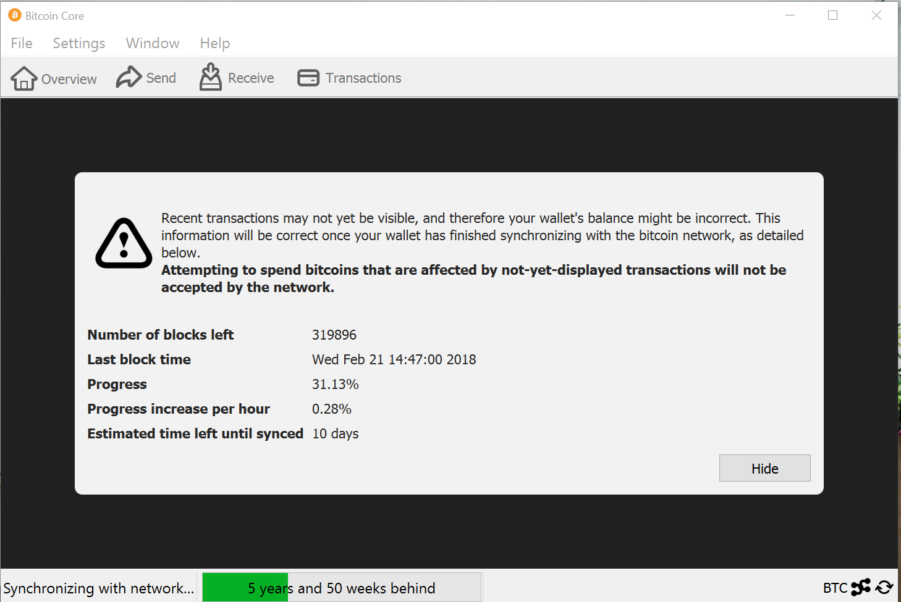Click the sync progress bar
Image resolution: width=901 pixels, height=602 pixels.
[x=342, y=587]
